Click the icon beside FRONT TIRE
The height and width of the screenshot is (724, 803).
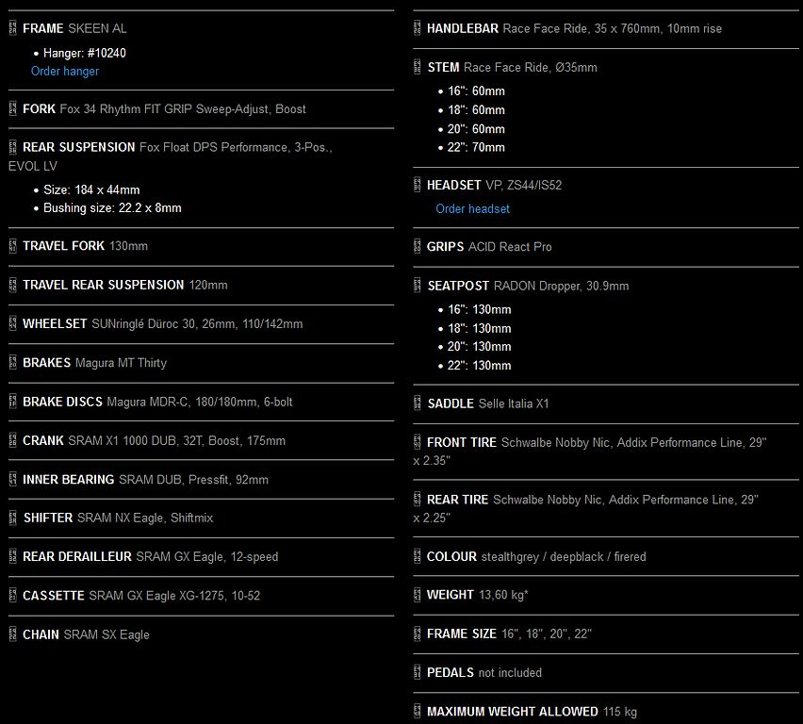418,442
